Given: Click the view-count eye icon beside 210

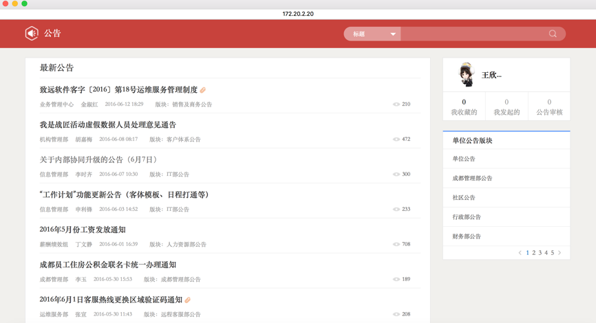Looking at the screenshot, I should click(x=396, y=104).
